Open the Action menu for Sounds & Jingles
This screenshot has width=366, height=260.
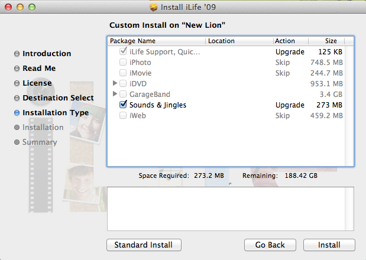290,105
